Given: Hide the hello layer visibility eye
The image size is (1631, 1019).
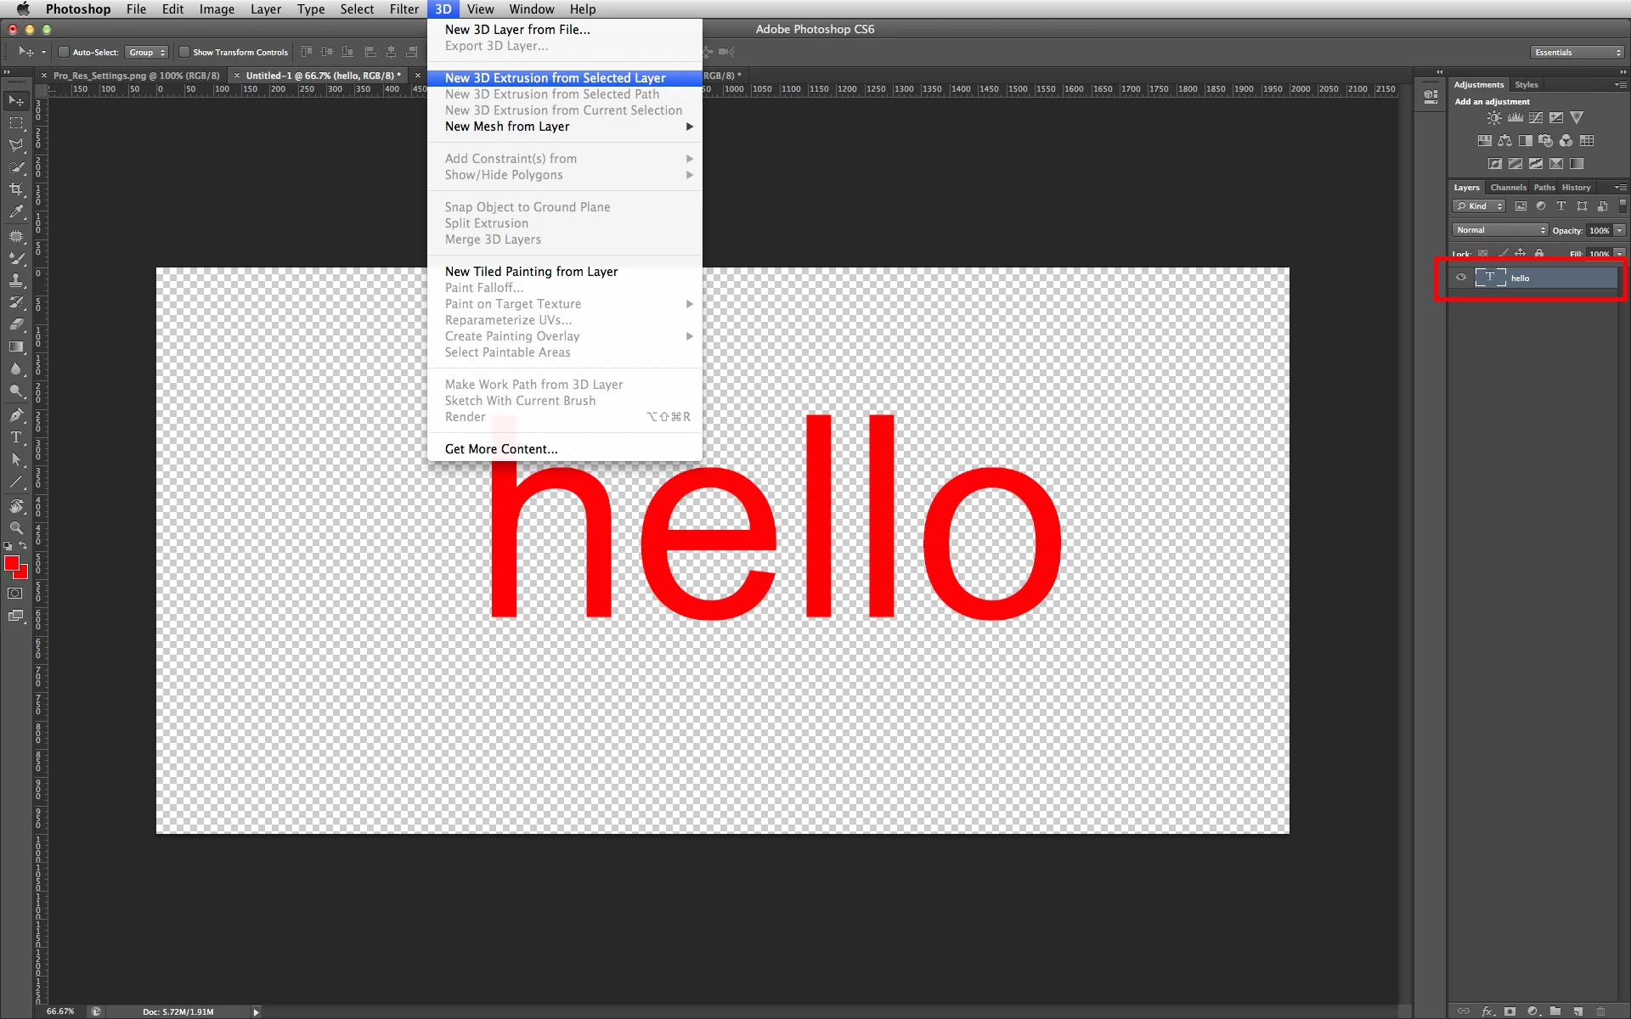Looking at the screenshot, I should coord(1461,278).
